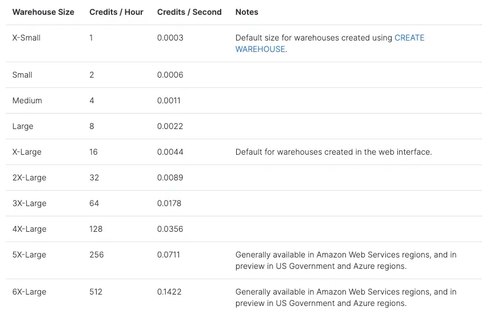Click the Warehouse Size column header
The image size is (486, 318).
[x=43, y=12]
